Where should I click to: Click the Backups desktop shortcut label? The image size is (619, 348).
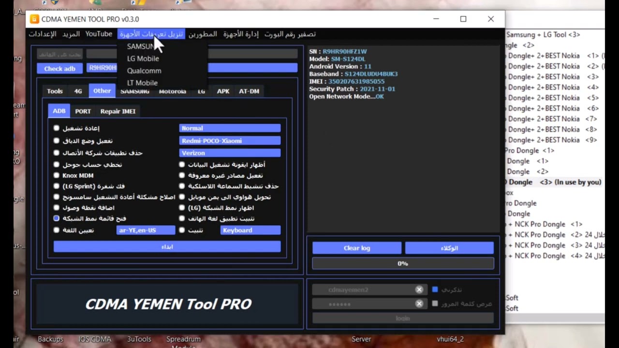click(50, 339)
